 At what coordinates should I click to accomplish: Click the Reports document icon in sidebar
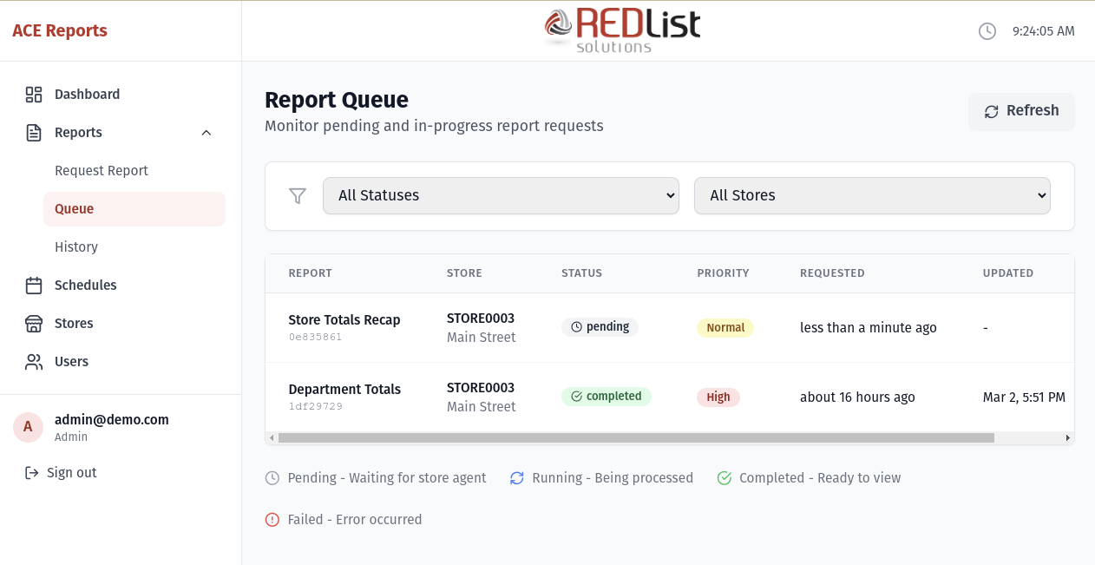[x=34, y=132]
